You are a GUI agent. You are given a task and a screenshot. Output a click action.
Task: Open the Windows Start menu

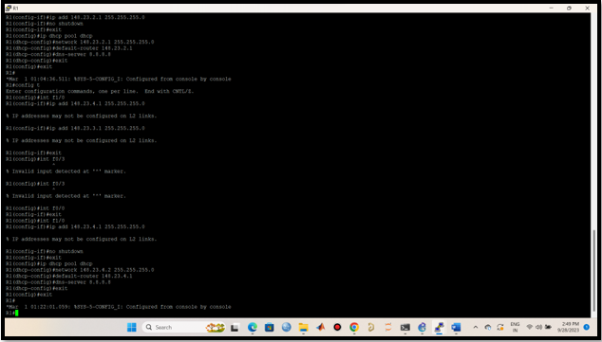pos(132,328)
